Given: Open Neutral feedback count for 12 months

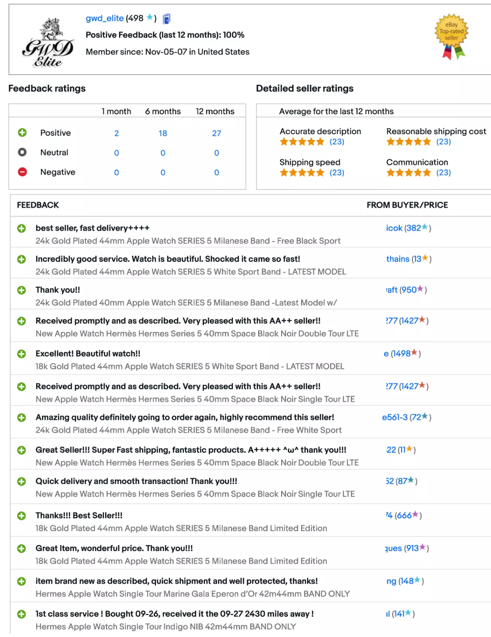Looking at the screenshot, I should pos(217,152).
